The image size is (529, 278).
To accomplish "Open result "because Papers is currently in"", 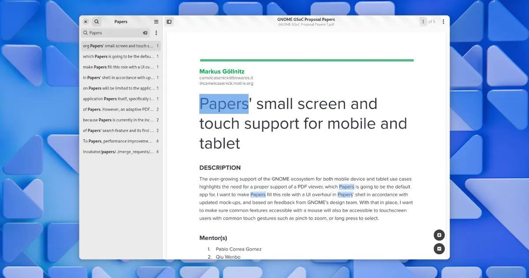I will click(119, 120).
